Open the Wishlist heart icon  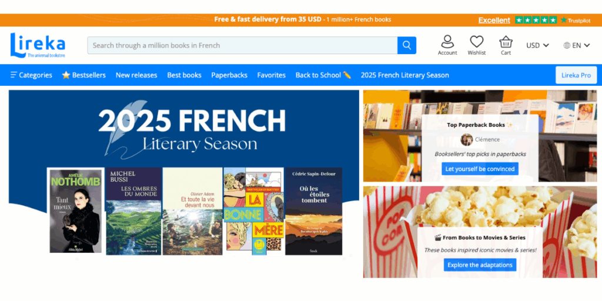click(476, 42)
